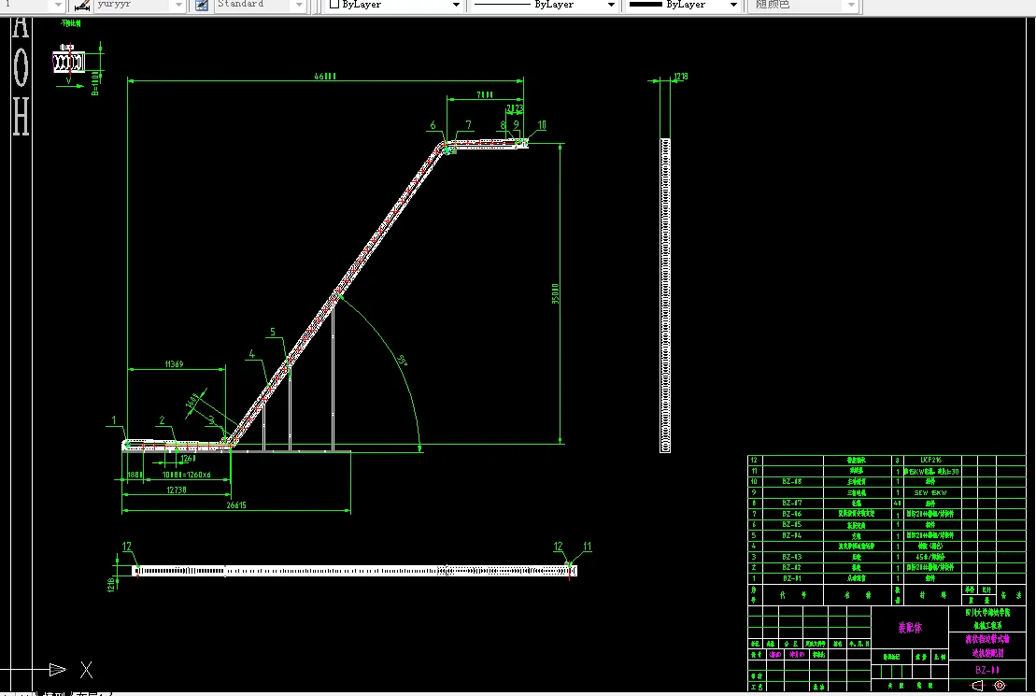Select part balloon number 5

point(272,332)
